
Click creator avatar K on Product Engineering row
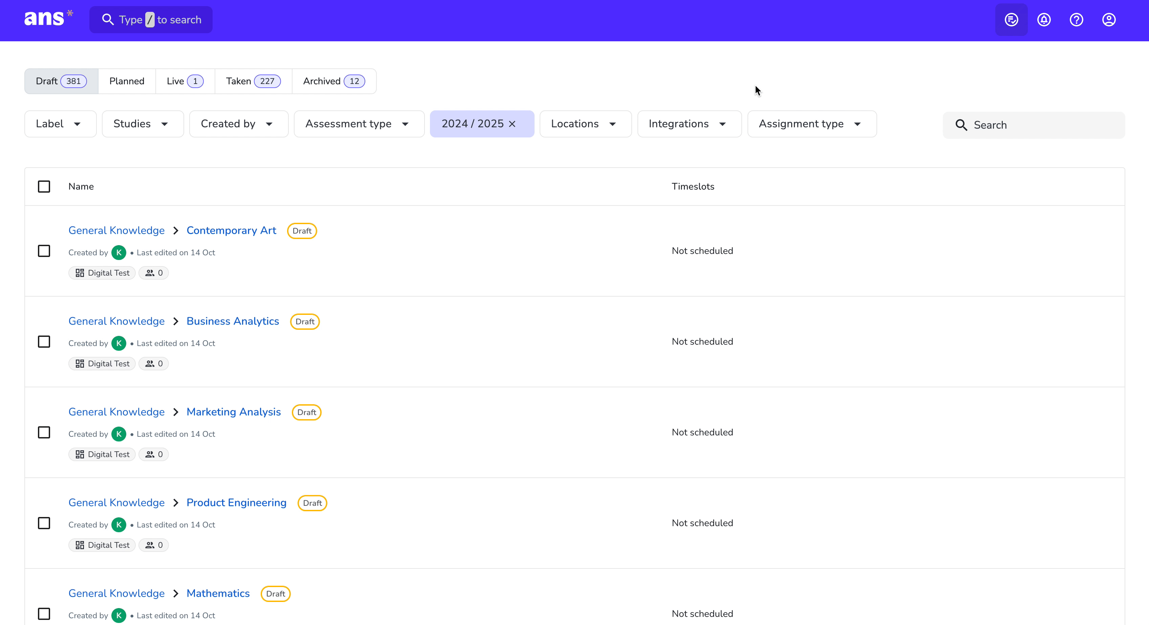tap(118, 525)
